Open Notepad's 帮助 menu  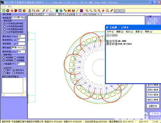[x=149, y=32]
